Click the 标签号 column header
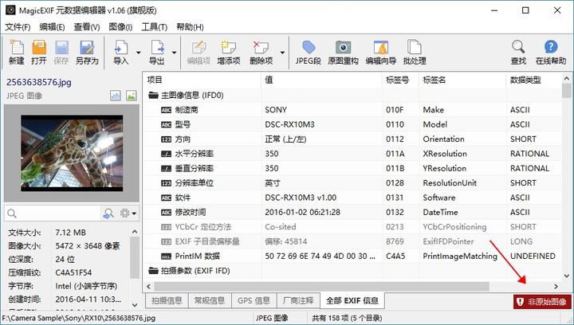 (400, 80)
